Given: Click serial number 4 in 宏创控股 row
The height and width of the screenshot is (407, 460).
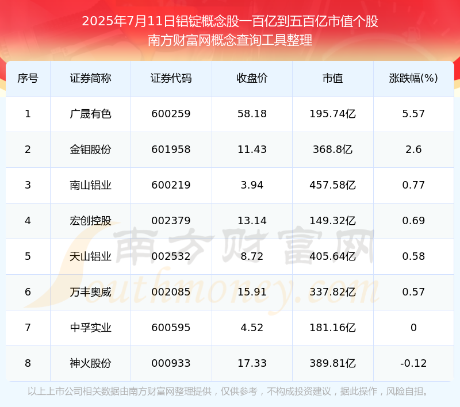Looking at the screenshot, I should [28, 221].
